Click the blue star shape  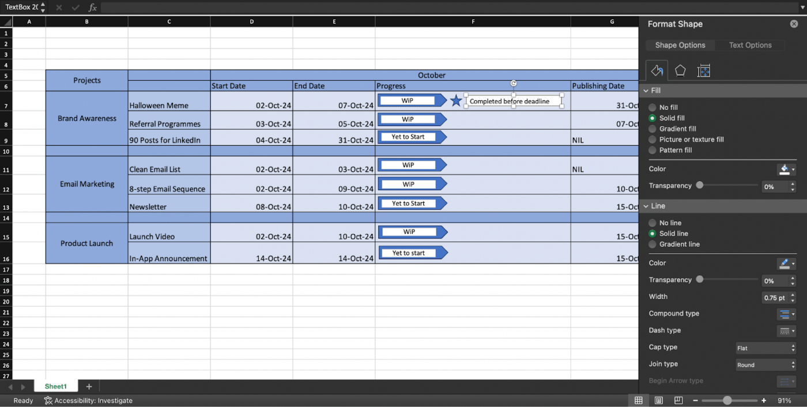(456, 101)
